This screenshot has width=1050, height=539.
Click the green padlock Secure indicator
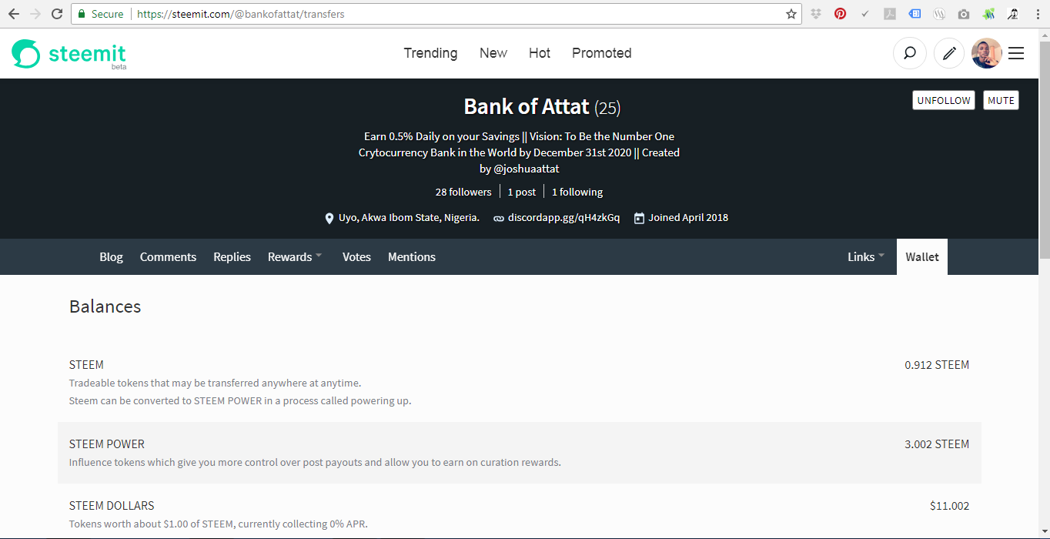pyautogui.click(x=101, y=14)
